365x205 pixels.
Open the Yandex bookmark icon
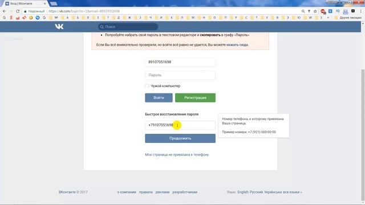[x=11, y=18]
